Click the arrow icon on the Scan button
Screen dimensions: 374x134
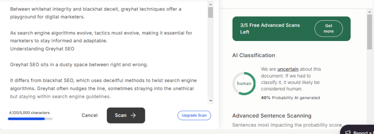tap(133, 115)
